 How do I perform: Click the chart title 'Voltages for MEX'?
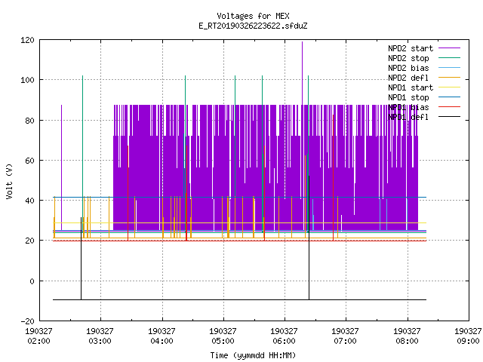[x=253, y=16]
